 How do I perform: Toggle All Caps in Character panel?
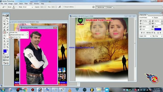[147, 33]
